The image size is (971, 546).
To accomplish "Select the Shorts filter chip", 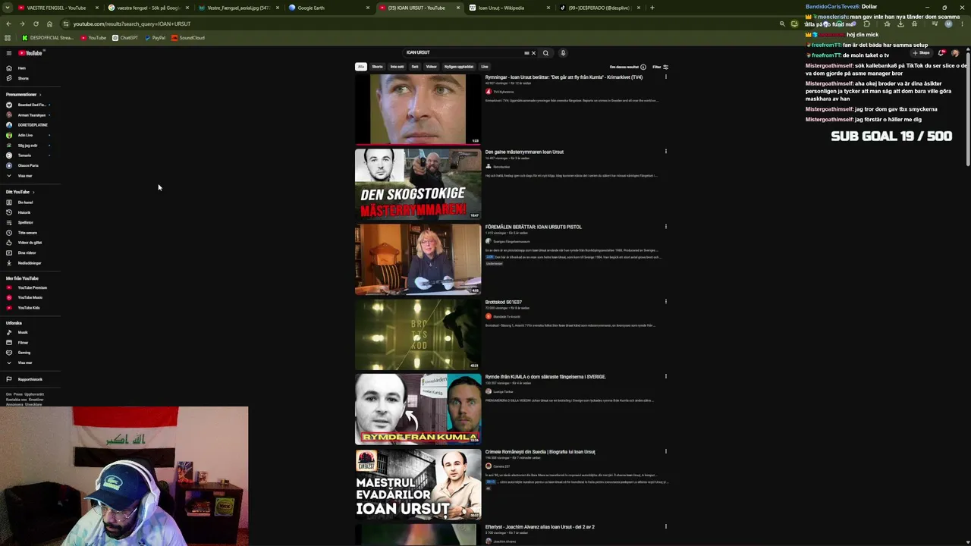I will [377, 67].
